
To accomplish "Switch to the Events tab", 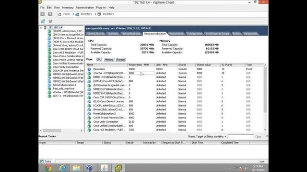I will point(236,34).
